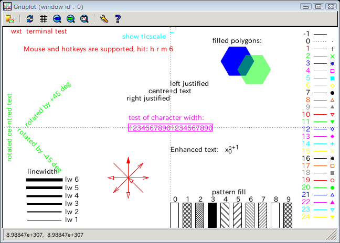Click the lw 6 thick line sample
340x243 pixels.
[44, 180]
